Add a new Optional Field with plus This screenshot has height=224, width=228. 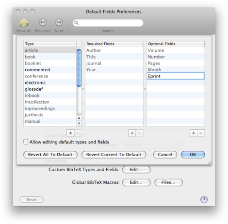(194, 133)
